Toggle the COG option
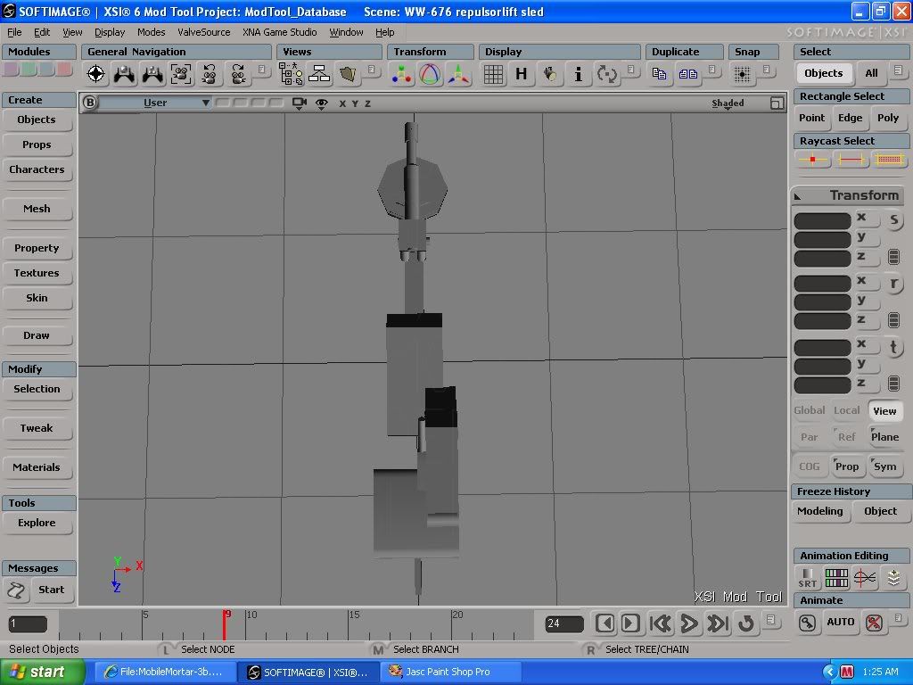This screenshot has height=685, width=913. 810,466
